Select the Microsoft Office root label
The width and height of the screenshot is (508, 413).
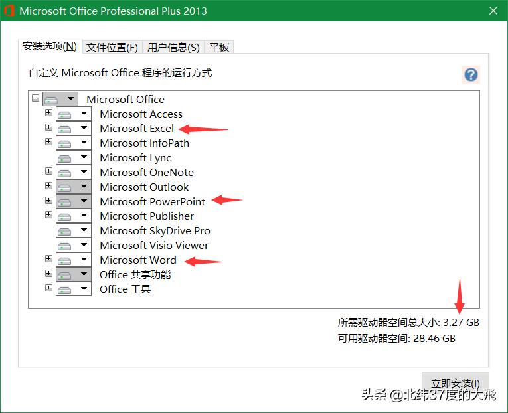126,99
